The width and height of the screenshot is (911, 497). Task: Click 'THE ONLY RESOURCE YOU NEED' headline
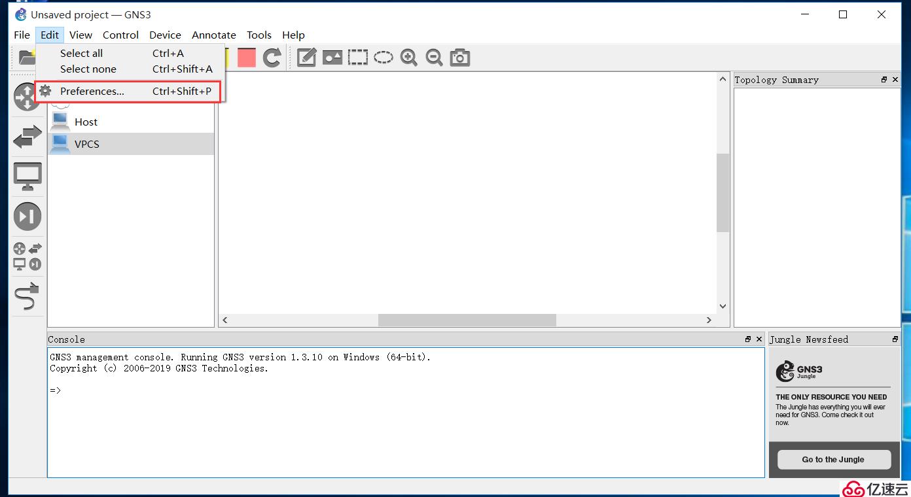(x=831, y=397)
